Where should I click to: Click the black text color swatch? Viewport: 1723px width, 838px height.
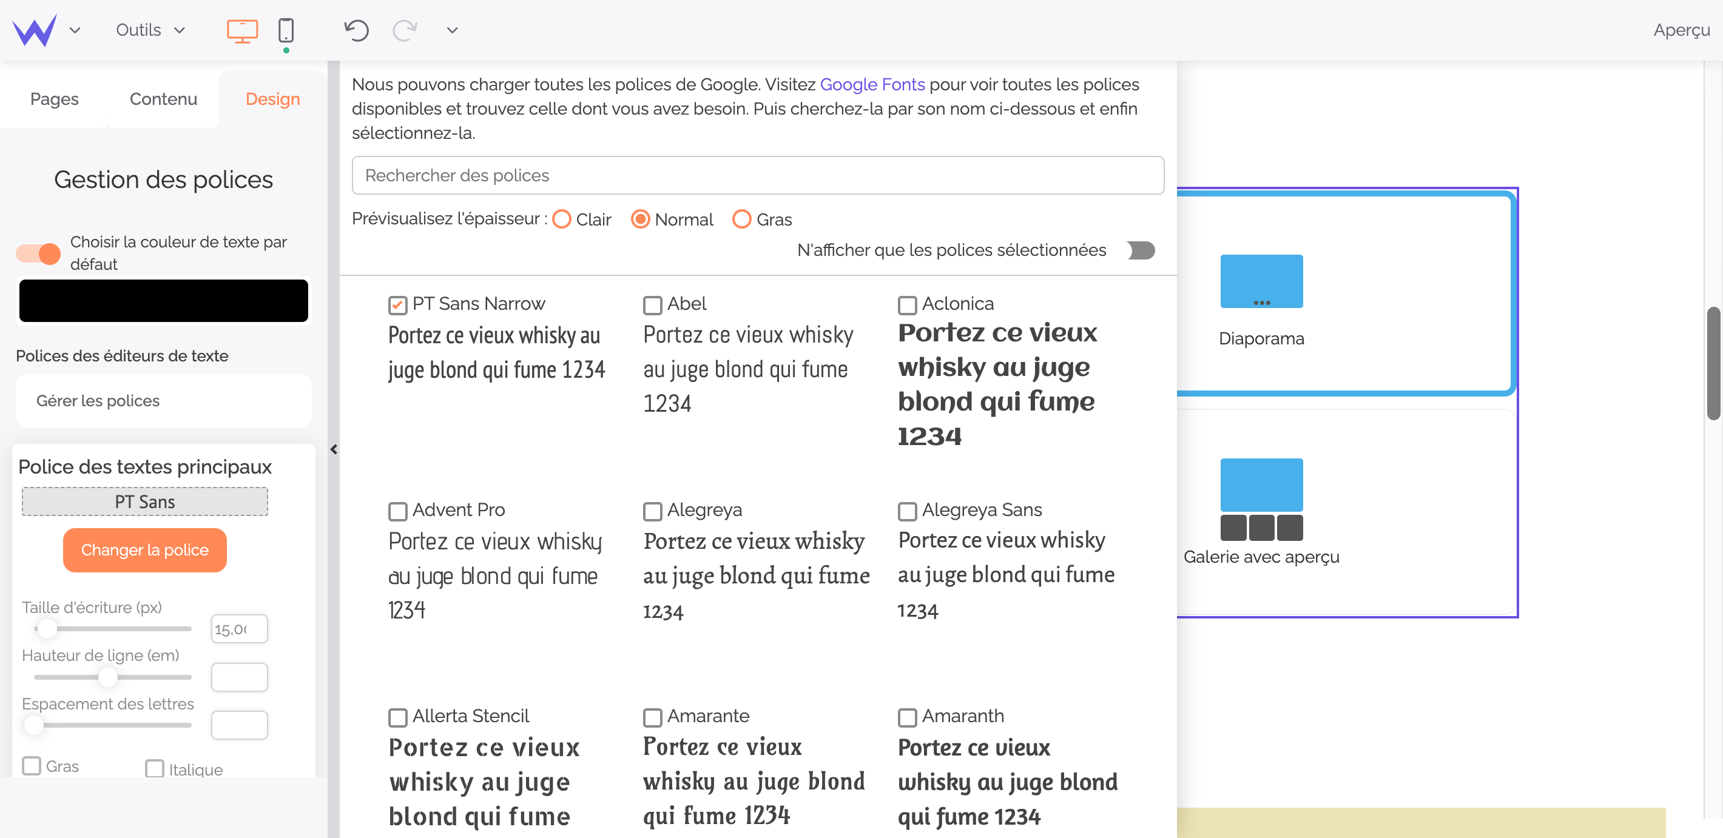coord(163,301)
